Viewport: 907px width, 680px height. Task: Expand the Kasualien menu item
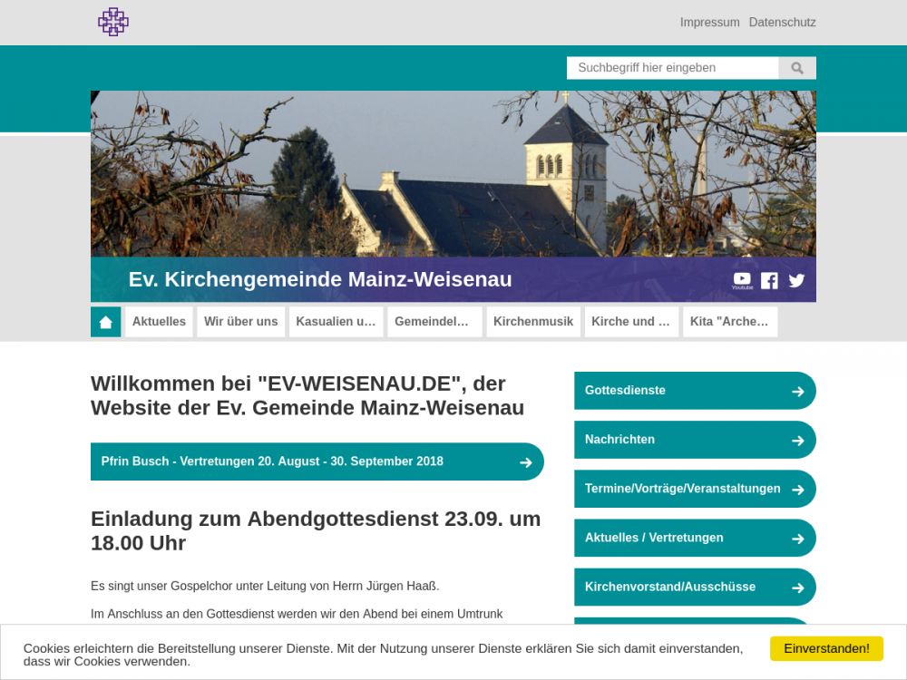click(336, 322)
